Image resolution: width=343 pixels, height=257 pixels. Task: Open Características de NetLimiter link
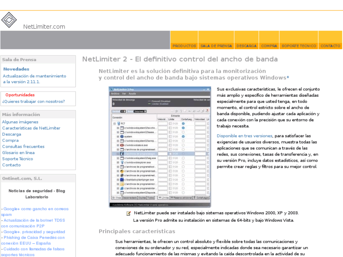[31, 128]
